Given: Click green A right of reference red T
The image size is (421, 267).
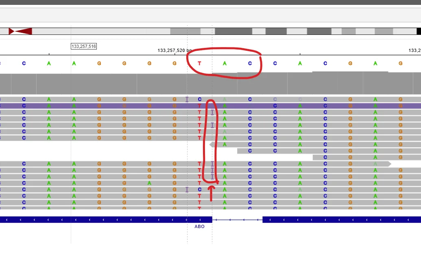Looking at the screenshot, I should [225, 63].
